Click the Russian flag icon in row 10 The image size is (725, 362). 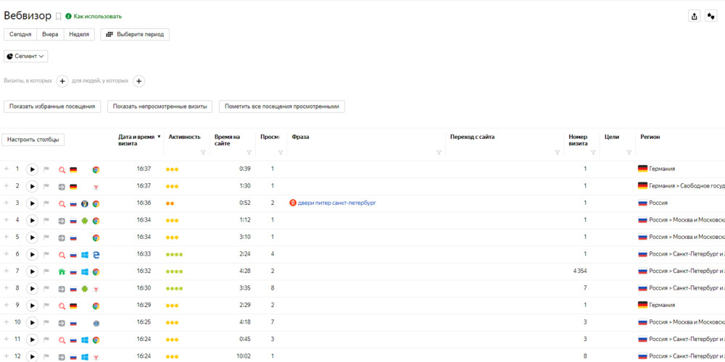(73, 323)
